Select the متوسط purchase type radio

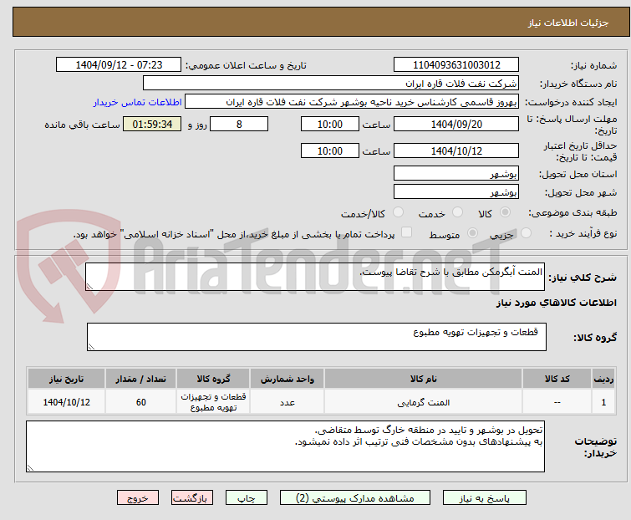[472, 233]
